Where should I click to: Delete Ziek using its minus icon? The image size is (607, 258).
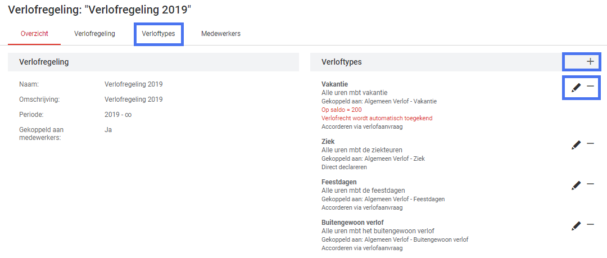[590, 143]
